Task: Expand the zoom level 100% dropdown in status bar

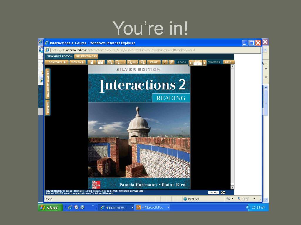Action: click(x=254, y=199)
